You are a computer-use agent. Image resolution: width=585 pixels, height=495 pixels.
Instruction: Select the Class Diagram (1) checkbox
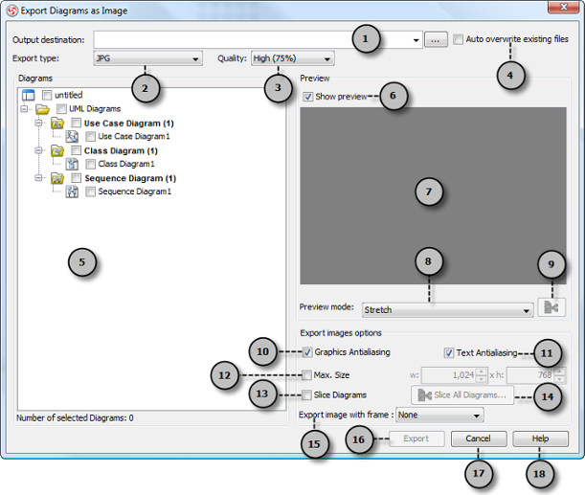(76, 150)
